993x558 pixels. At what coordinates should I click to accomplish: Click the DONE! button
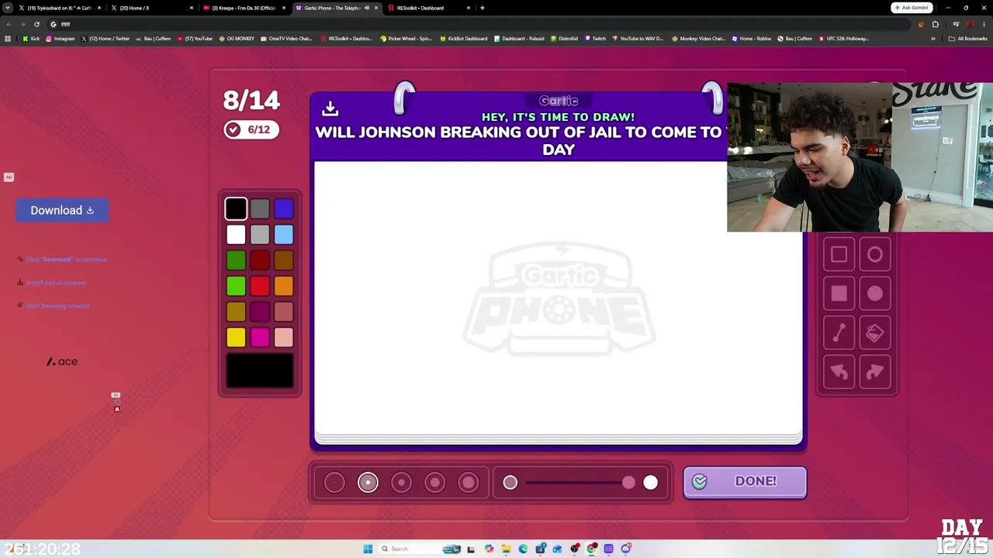coord(745,481)
